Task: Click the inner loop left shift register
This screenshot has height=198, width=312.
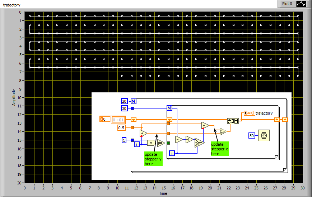Action: [x=169, y=120]
